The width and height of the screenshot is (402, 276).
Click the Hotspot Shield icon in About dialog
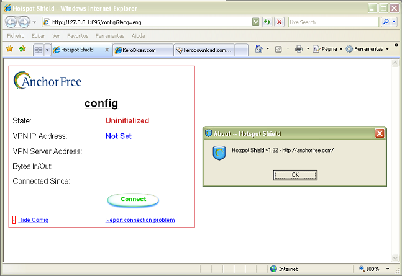219,153
